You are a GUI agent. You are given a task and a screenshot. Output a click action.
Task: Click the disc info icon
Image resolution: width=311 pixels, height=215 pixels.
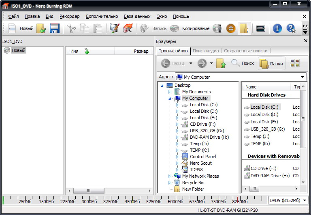(x=217, y=28)
